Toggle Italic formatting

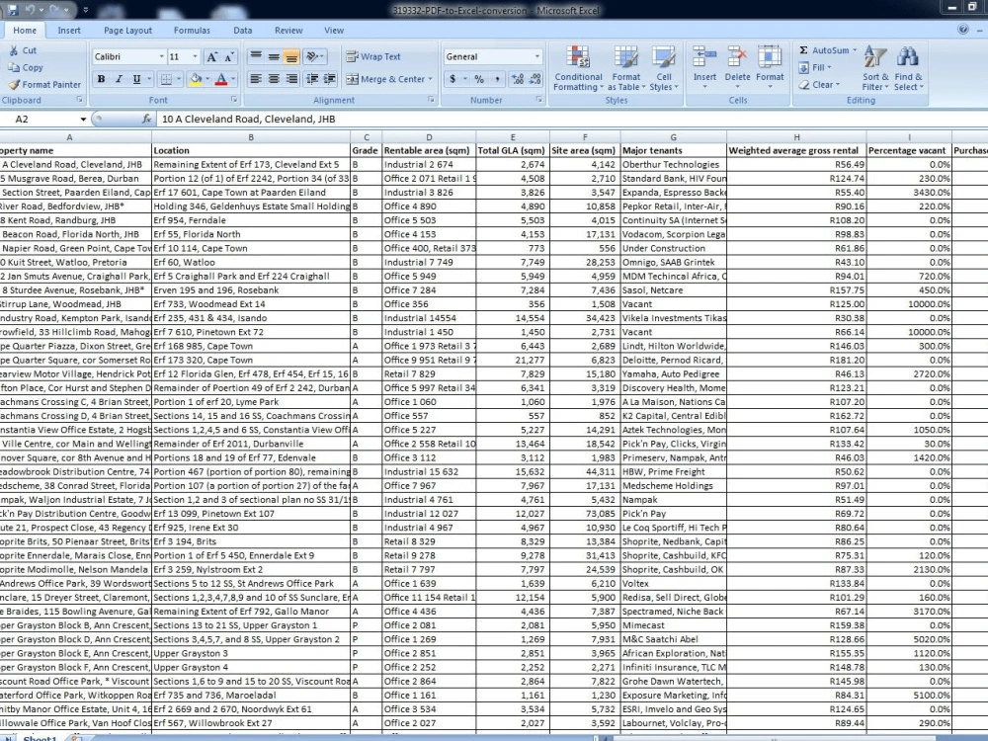(119, 79)
